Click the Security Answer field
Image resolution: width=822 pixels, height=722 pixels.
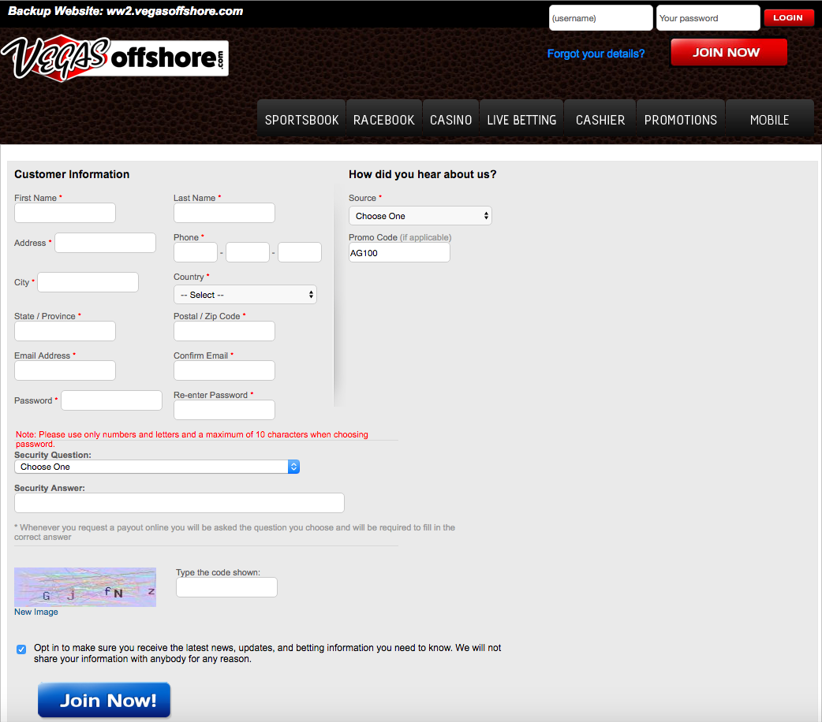click(179, 503)
